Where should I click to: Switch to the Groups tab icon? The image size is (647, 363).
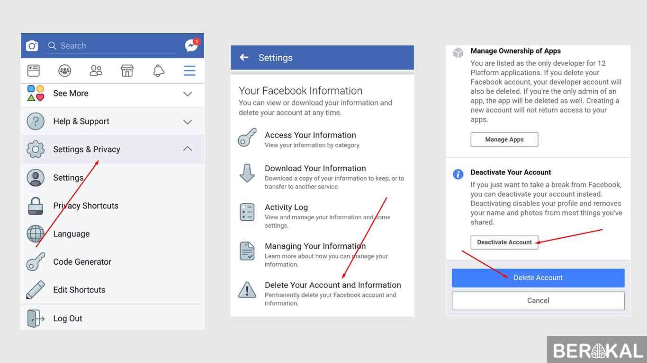pyautogui.click(x=65, y=71)
